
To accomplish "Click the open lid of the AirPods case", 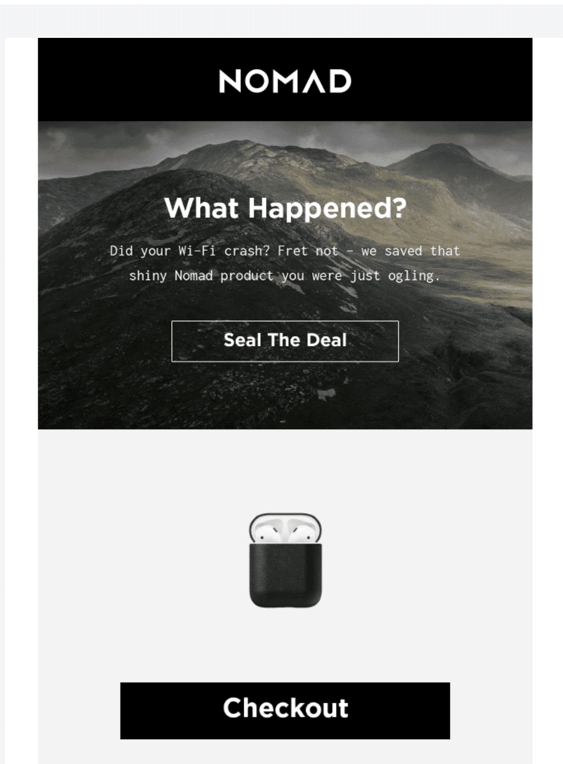I will point(286,528).
